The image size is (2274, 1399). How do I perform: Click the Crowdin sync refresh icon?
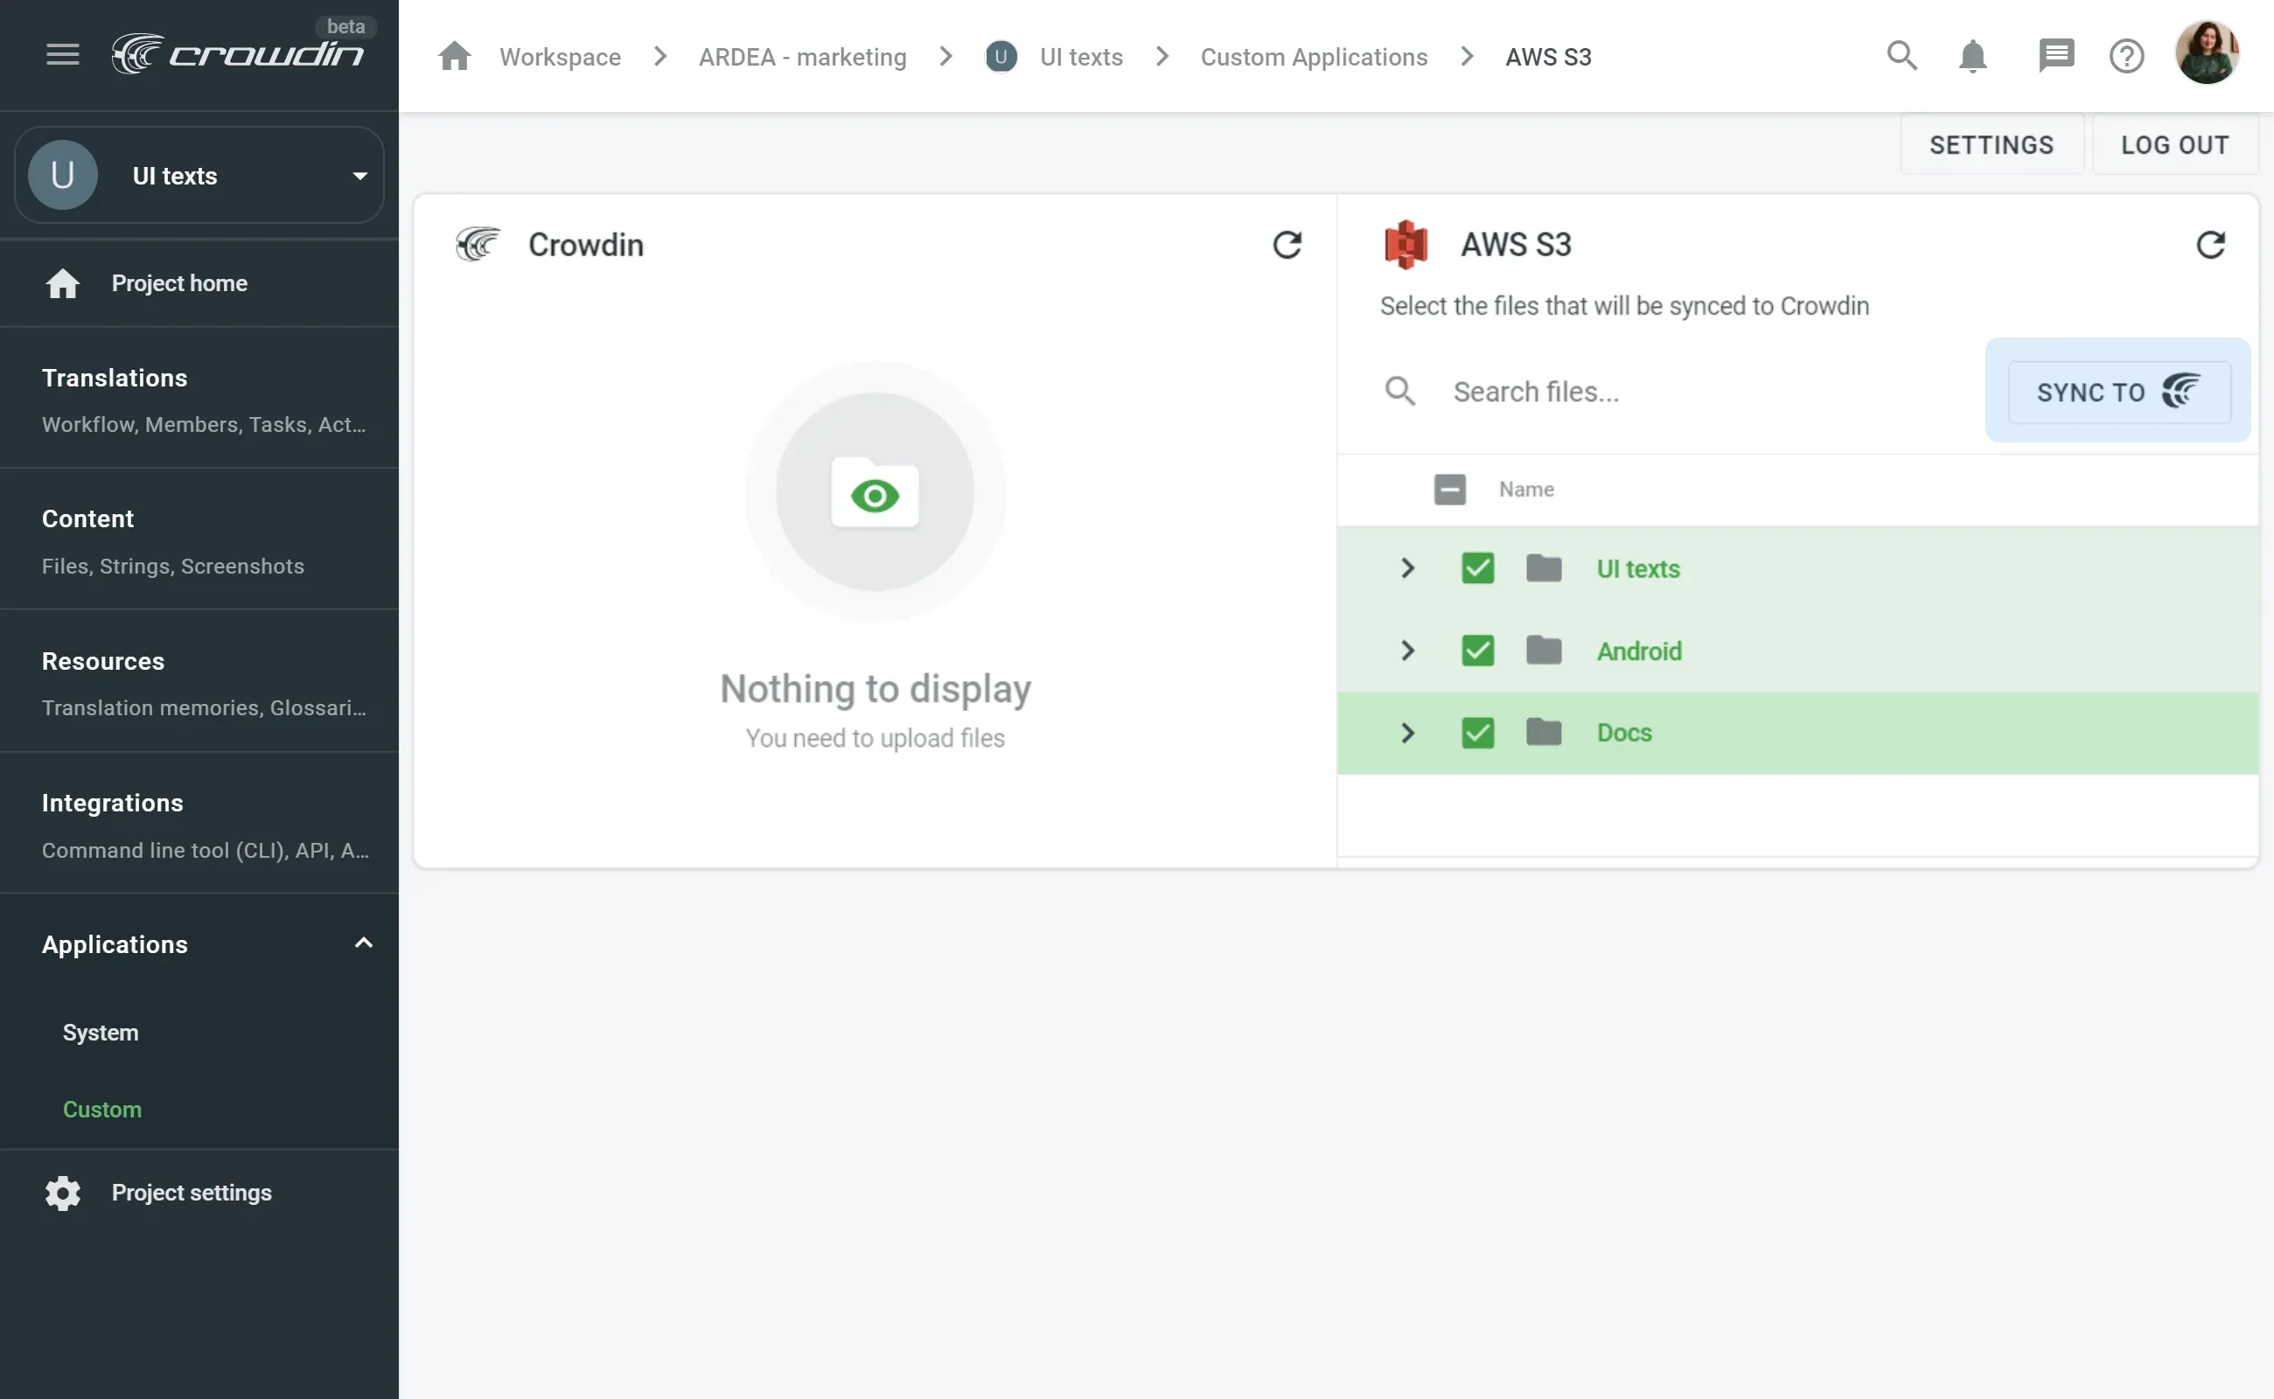coord(1285,245)
